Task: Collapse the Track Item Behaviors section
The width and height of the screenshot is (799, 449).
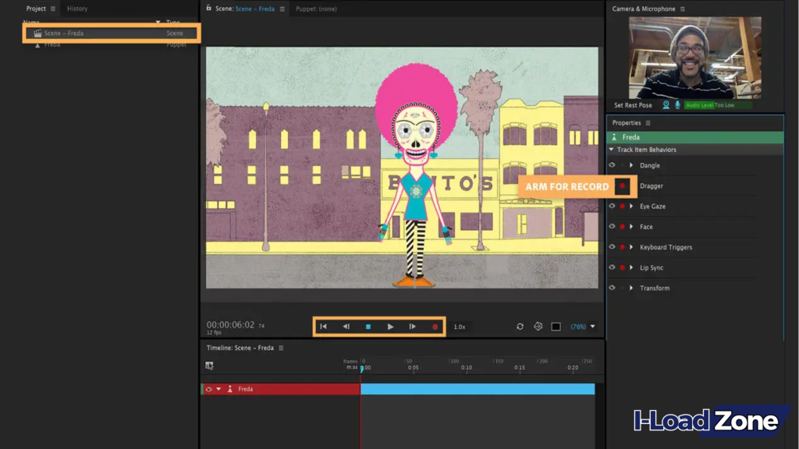Action: (612, 149)
